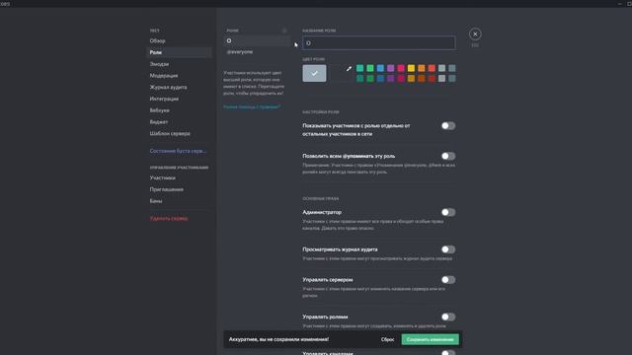Image resolution: width=632 pixels, height=355 pixels.
Task: Pick the bright purple swatch in top row
Action: 391,68
